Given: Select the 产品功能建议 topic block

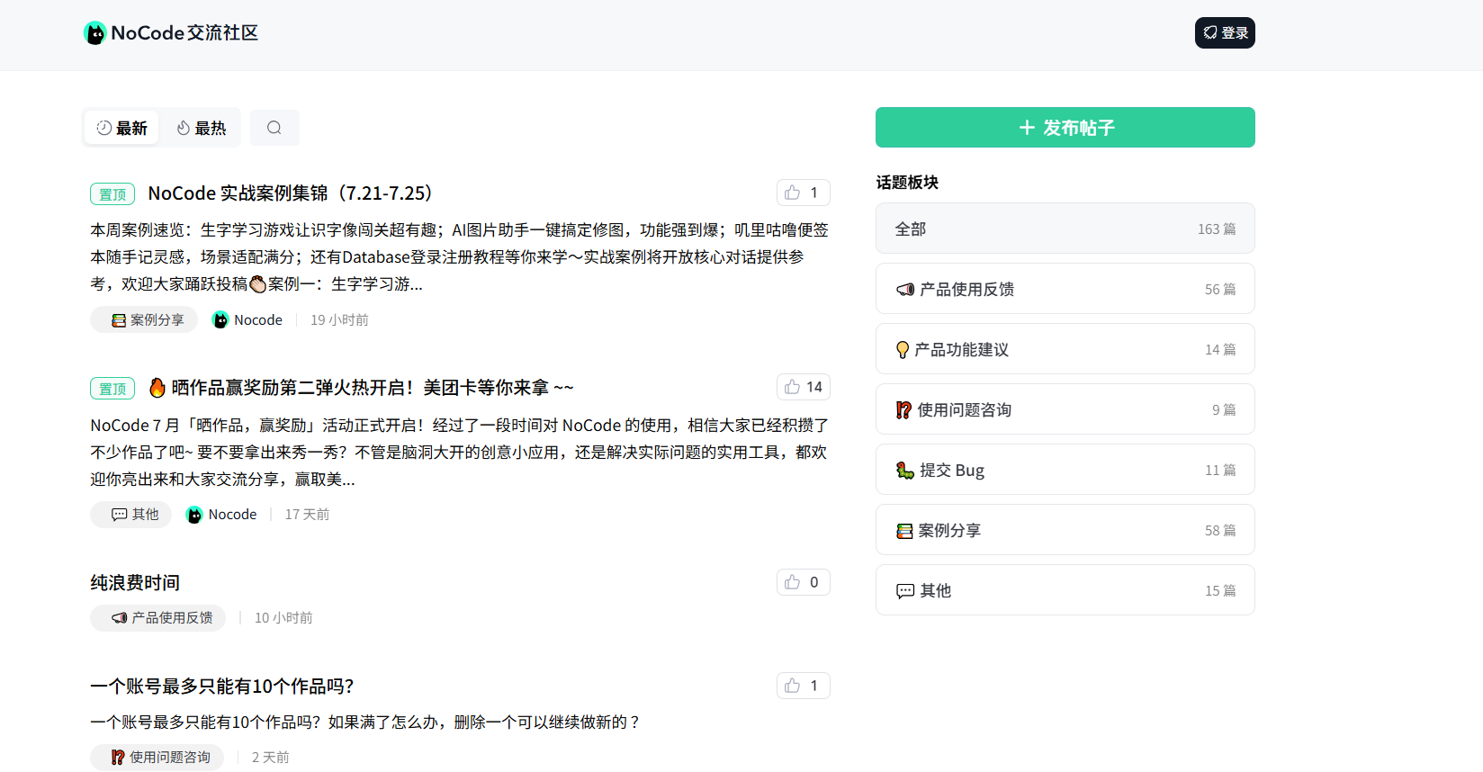Looking at the screenshot, I should [x=1065, y=349].
